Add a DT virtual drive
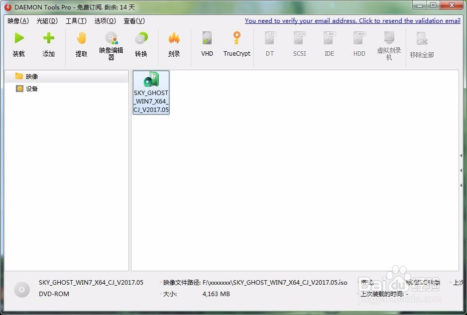467x315 pixels. (270, 38)
